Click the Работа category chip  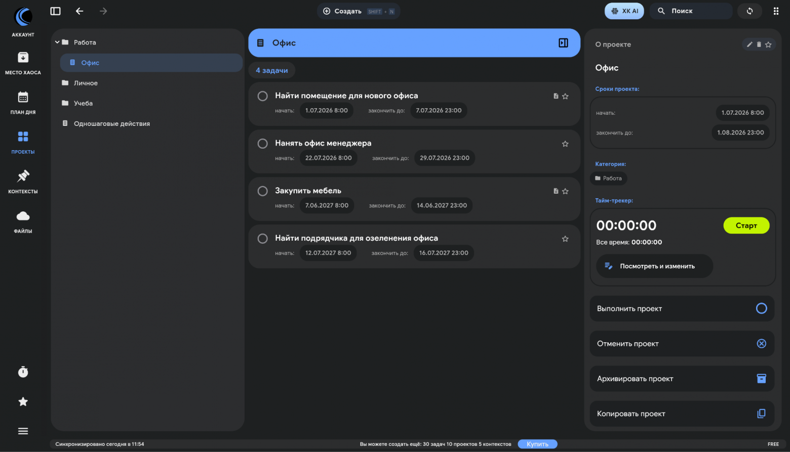coord(608,178)
